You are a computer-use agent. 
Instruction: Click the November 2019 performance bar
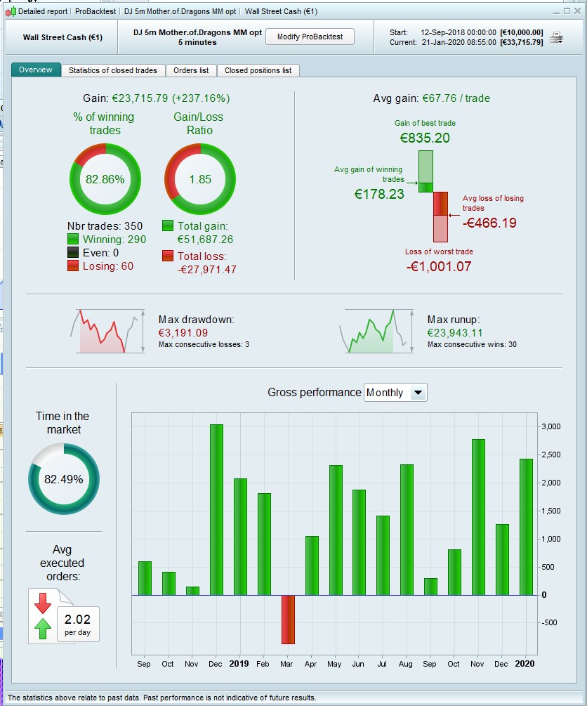coord(478,517)
